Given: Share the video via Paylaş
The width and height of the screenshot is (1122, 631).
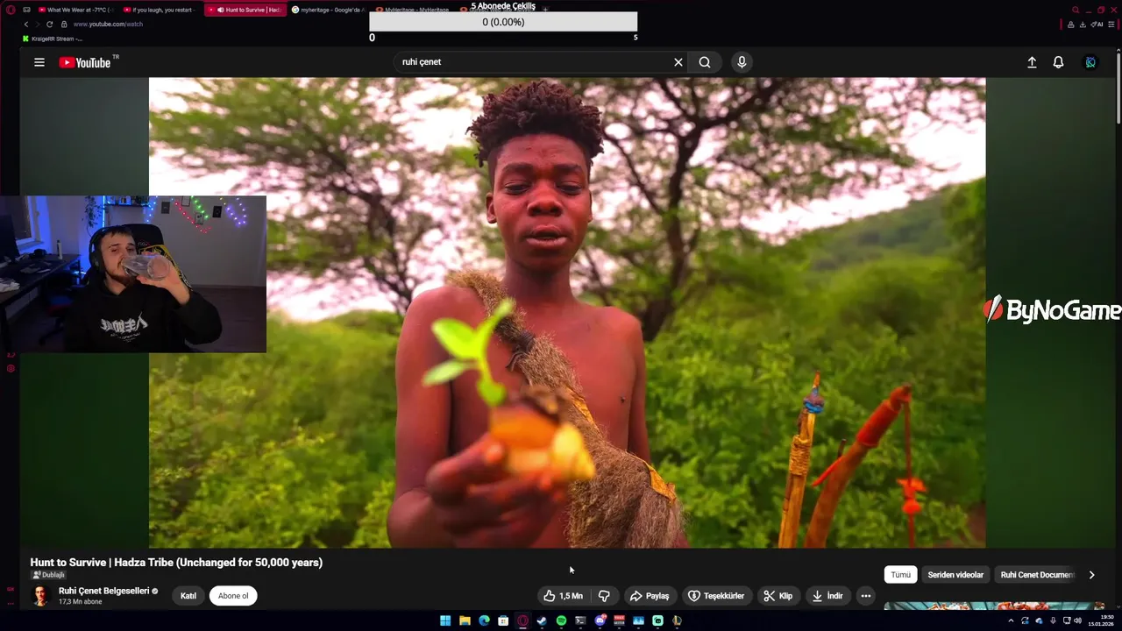Looking at the screenshot, I should pyautogui.click(x=650, y=596).
